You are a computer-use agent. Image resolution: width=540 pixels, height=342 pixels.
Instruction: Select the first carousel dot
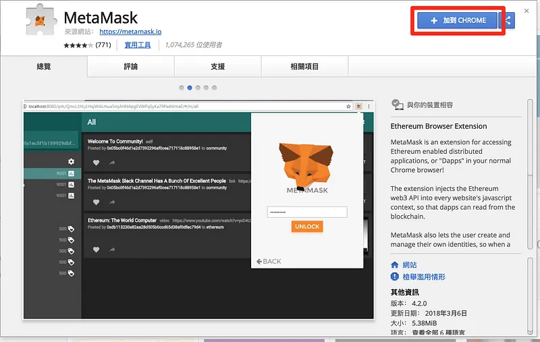(182, 88)
